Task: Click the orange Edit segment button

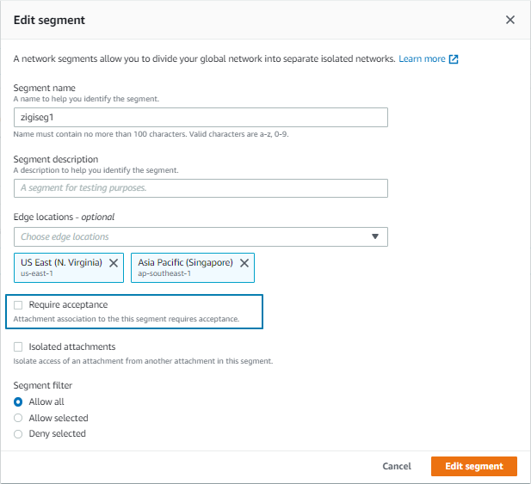Action: 473,466
